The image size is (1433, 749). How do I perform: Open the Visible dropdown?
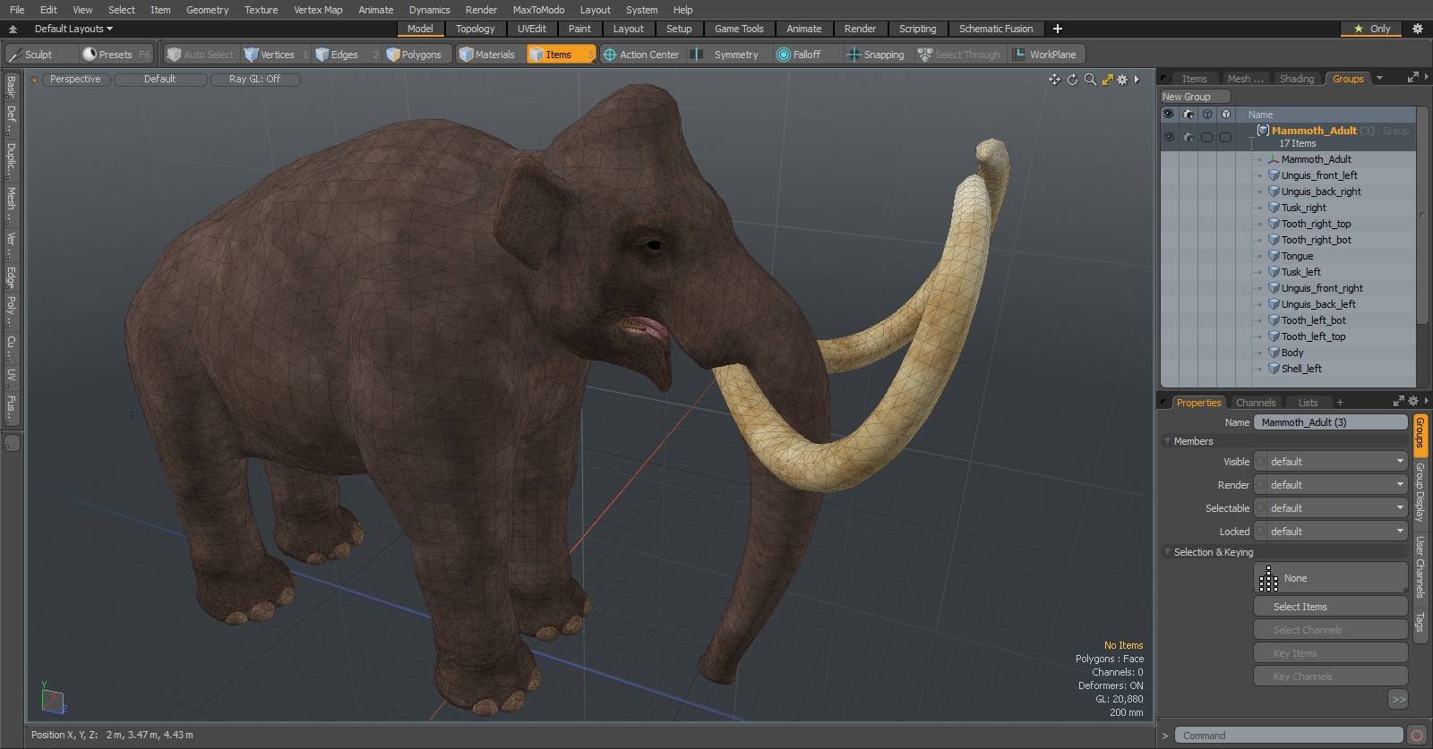pos(1331,462)
